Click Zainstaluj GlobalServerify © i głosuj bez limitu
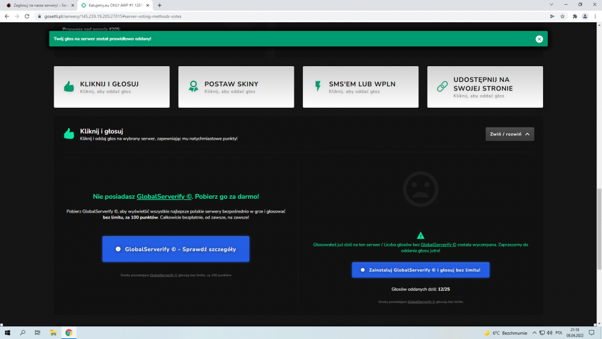The height and width of the screenshot is (339, 602). point(420,270)
